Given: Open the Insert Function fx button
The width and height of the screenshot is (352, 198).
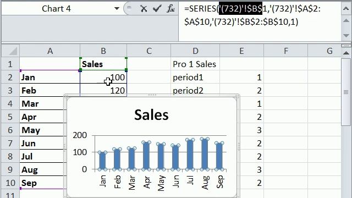Looking at the screenshot, I should tap(171, 9).
